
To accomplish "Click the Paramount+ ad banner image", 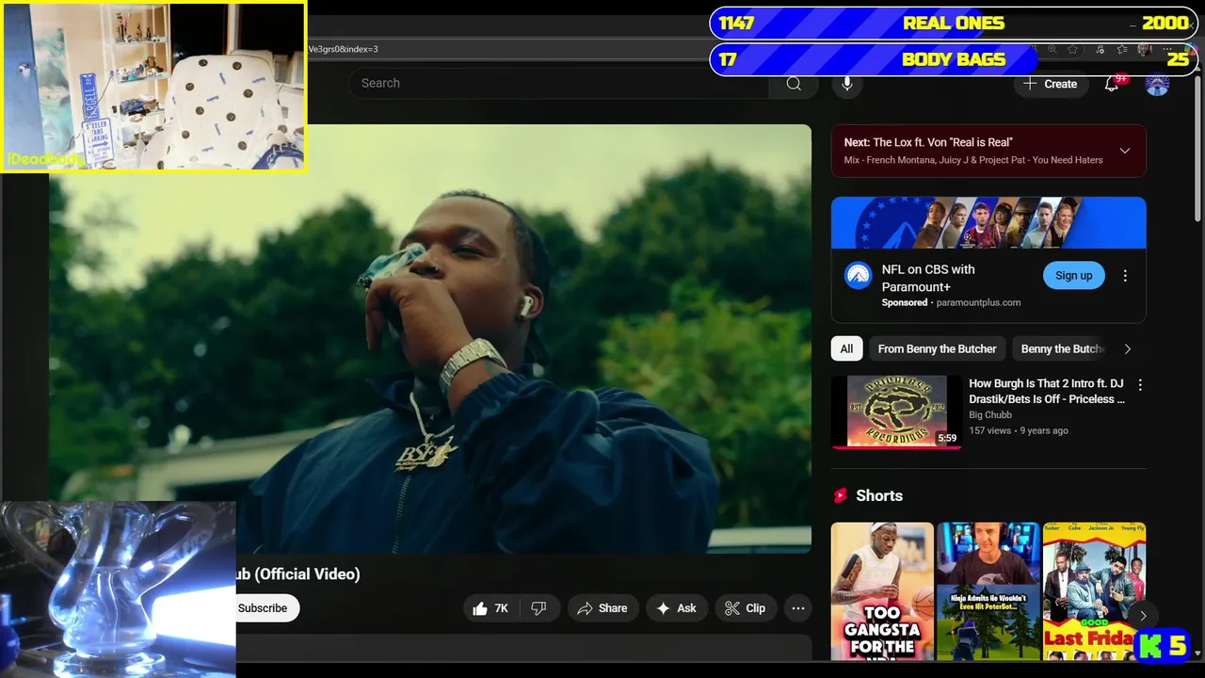I will click(988, 223).
